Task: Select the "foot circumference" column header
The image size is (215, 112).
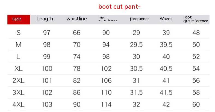Action: [196, 19]
